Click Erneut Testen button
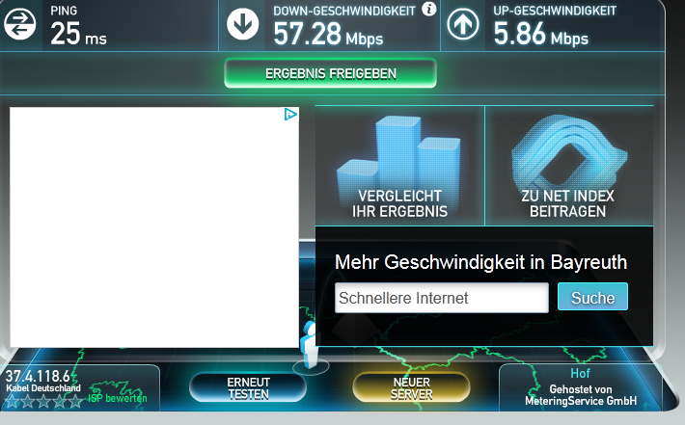 click(x=248, y=388)
